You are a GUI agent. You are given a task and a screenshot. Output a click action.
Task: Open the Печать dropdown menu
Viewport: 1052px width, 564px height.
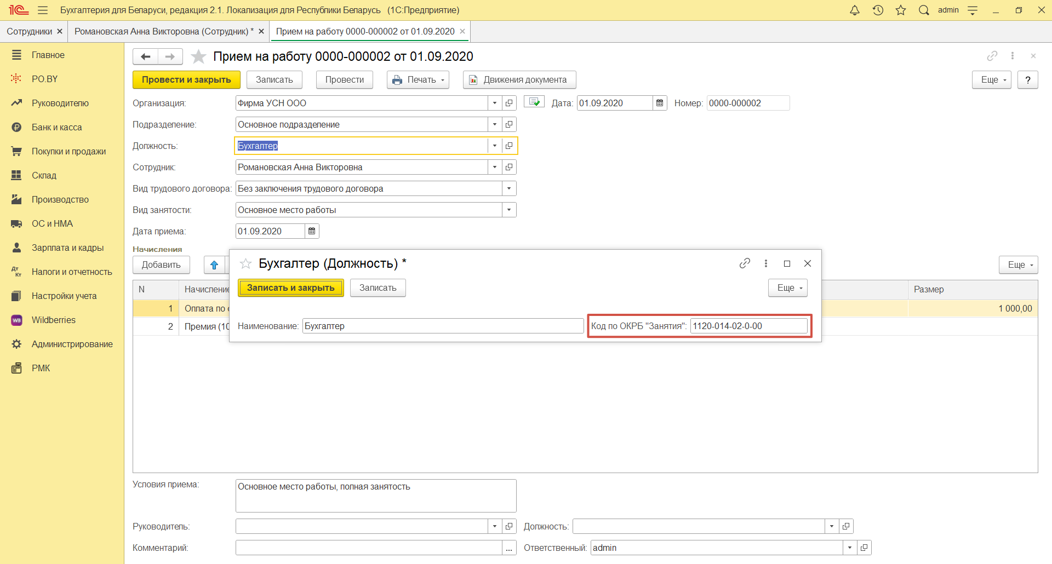click(418, 79)
